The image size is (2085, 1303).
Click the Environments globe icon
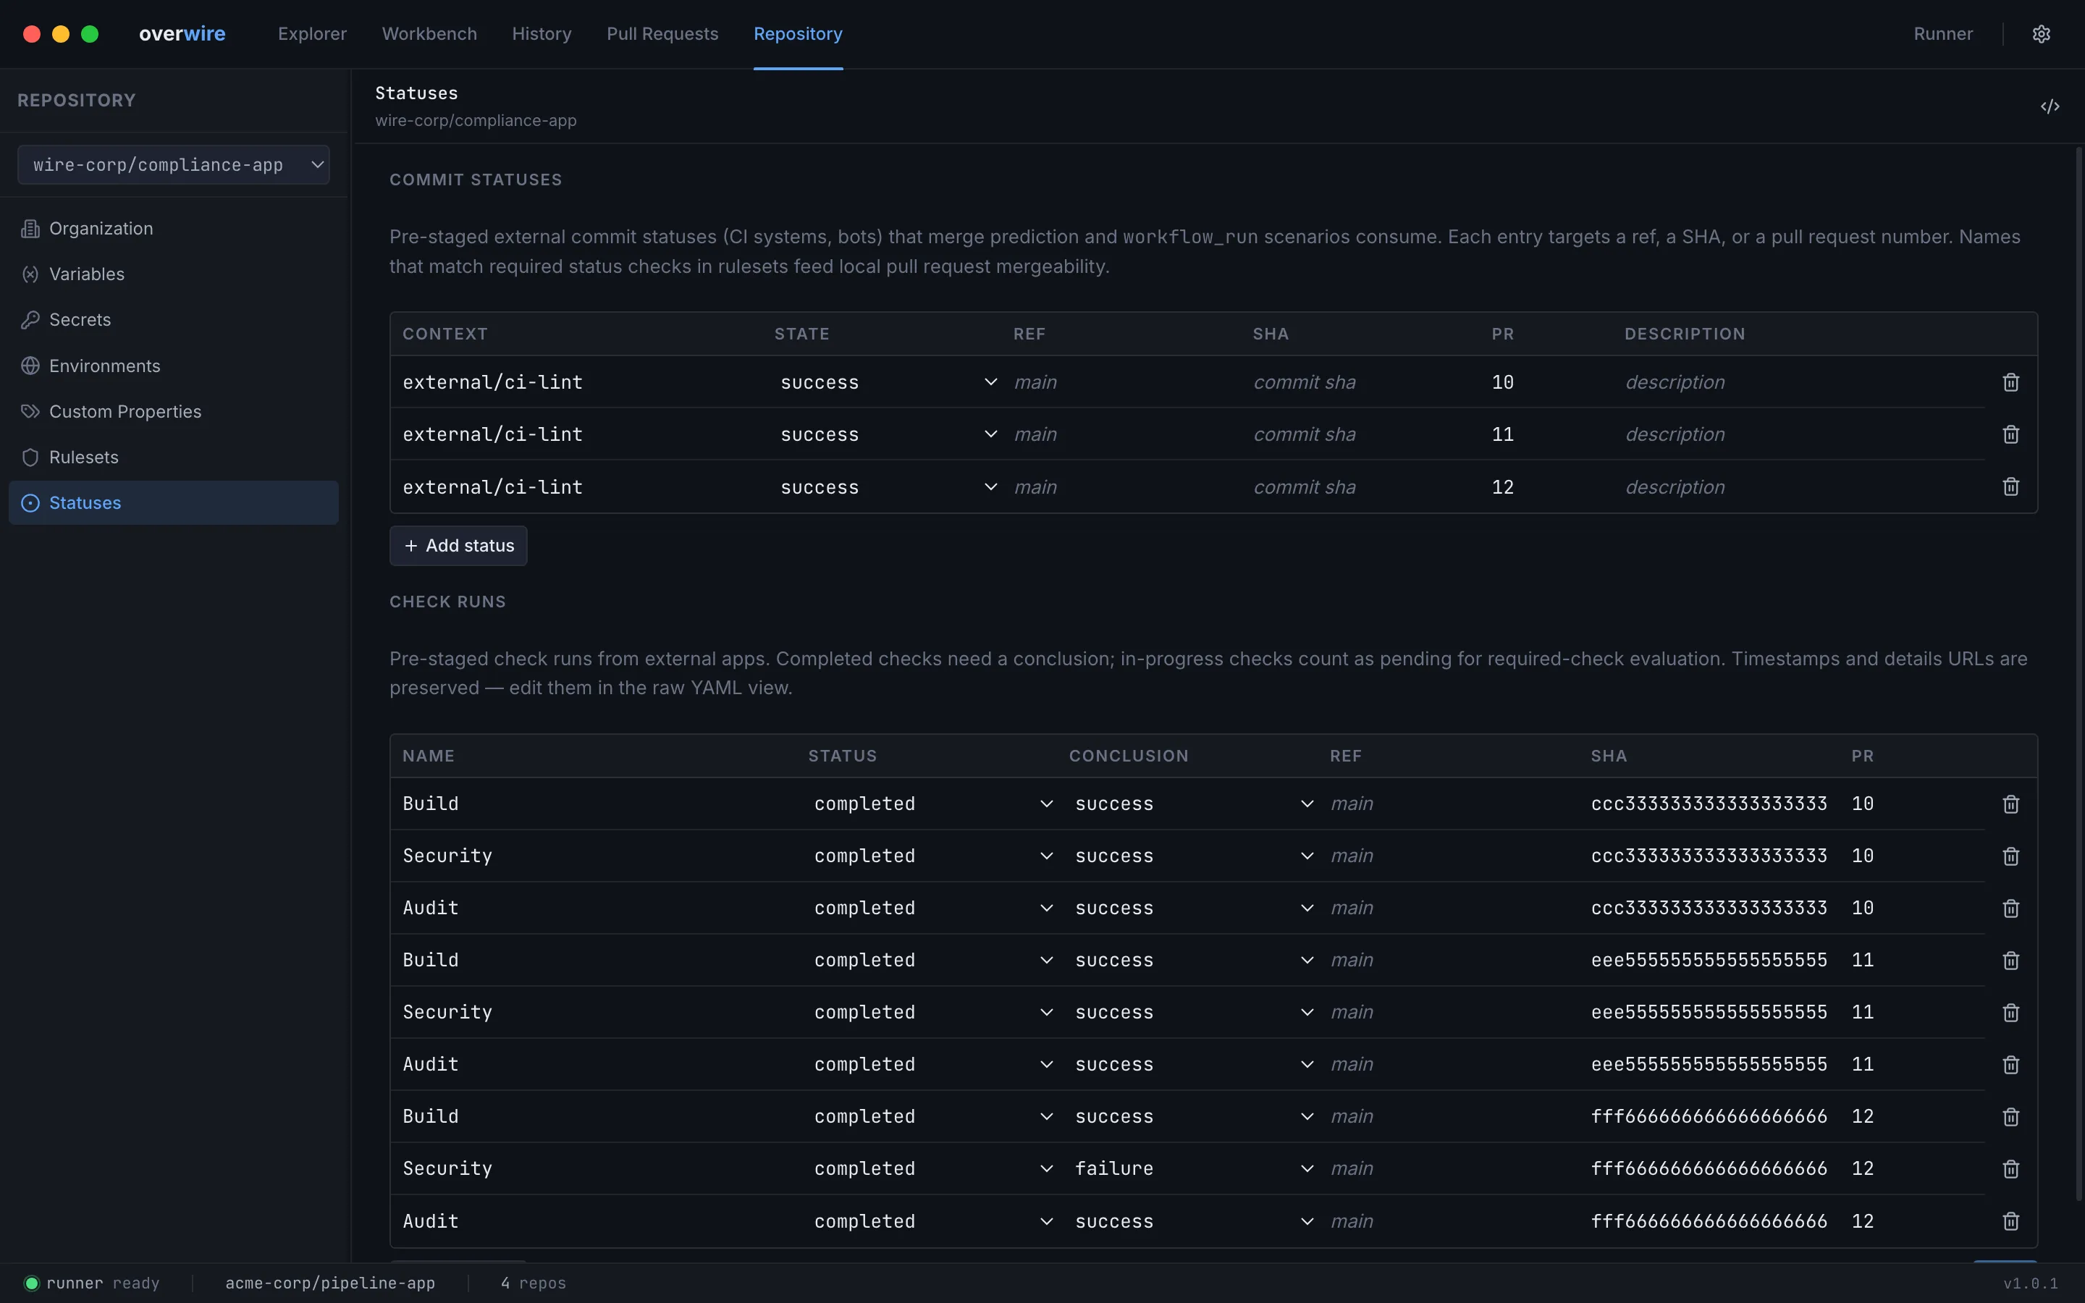click(x=30, y=366)
